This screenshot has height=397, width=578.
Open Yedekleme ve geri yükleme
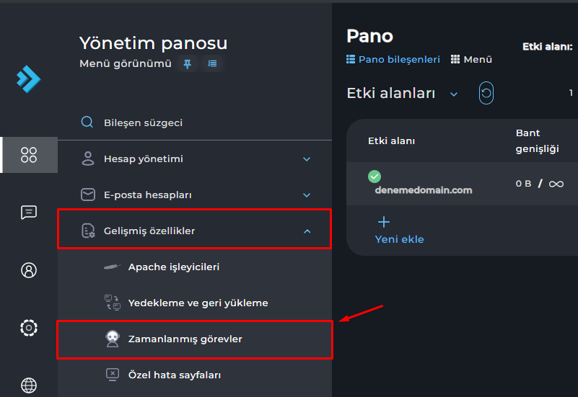198,303
